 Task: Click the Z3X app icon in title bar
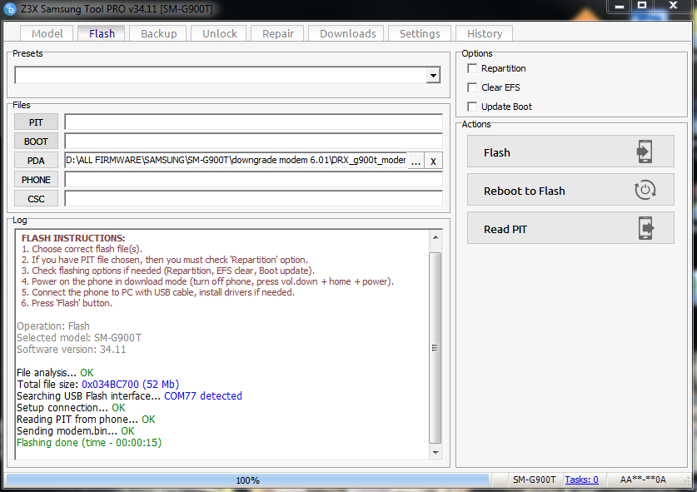pos(9,8)
